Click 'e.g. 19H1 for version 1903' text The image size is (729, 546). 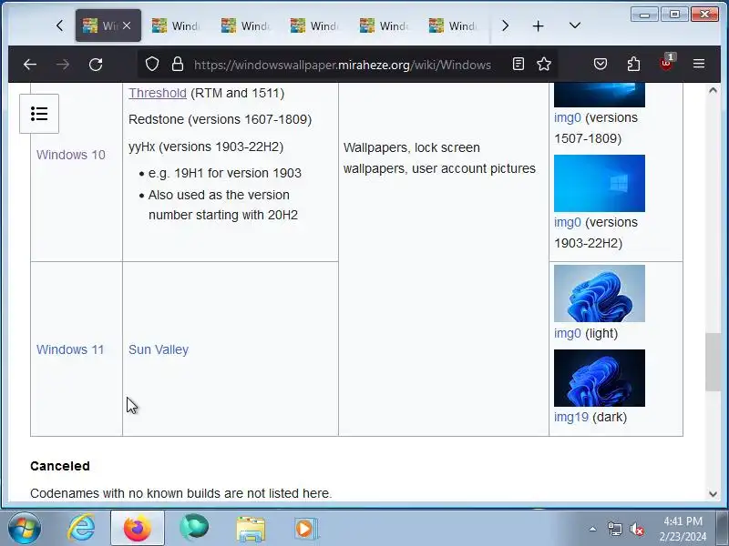[225, 173]
